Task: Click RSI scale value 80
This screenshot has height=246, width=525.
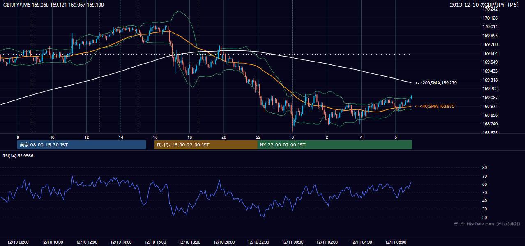Action: tap(484, 168)
